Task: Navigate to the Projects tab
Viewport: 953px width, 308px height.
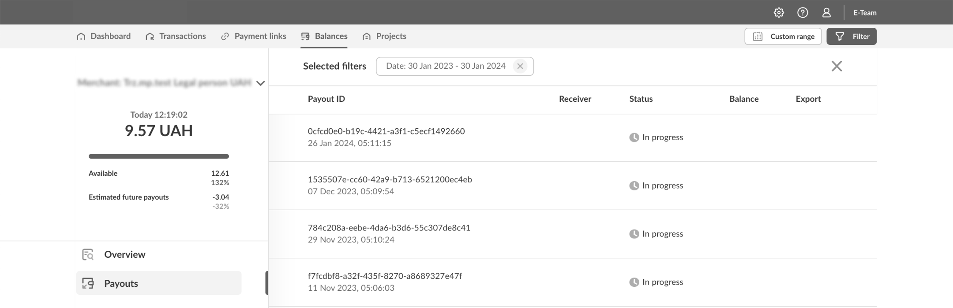Action: pyautogui.click(x=384, y=36)
